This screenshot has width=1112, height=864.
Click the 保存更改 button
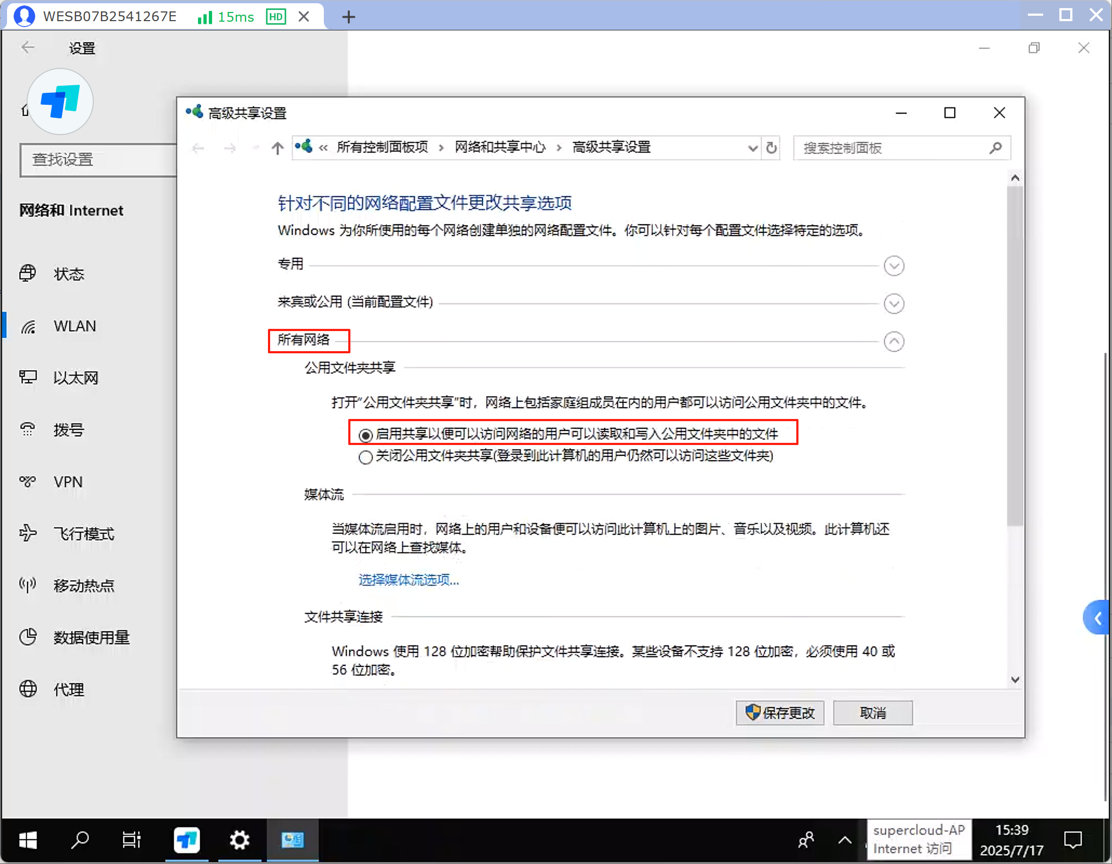tap(779, 713)
